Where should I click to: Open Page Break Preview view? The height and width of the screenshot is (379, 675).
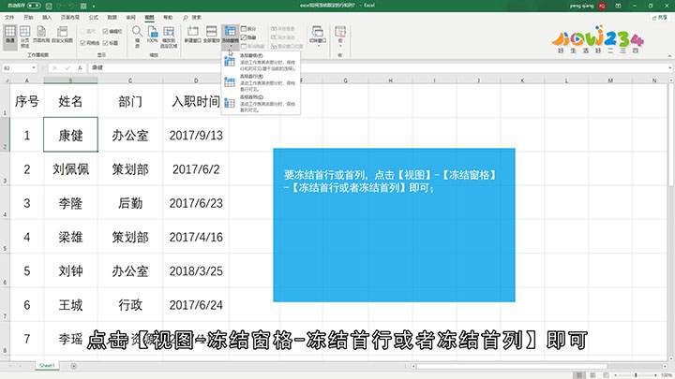point(25,36)
